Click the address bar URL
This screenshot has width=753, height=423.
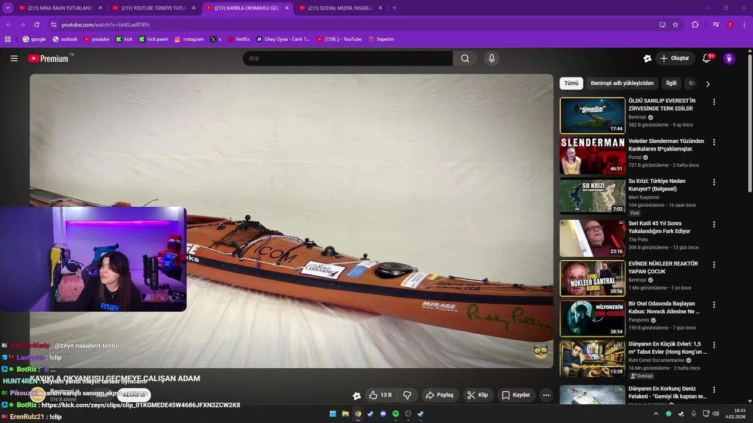click(106, 25)
